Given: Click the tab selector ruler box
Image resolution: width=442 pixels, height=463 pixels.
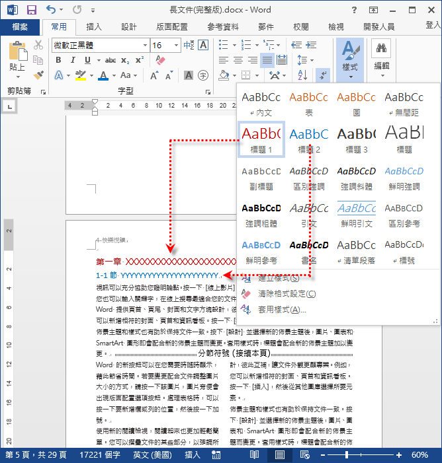Looking at the screenshot, I should pyautogui.click(x=10, y=106).
